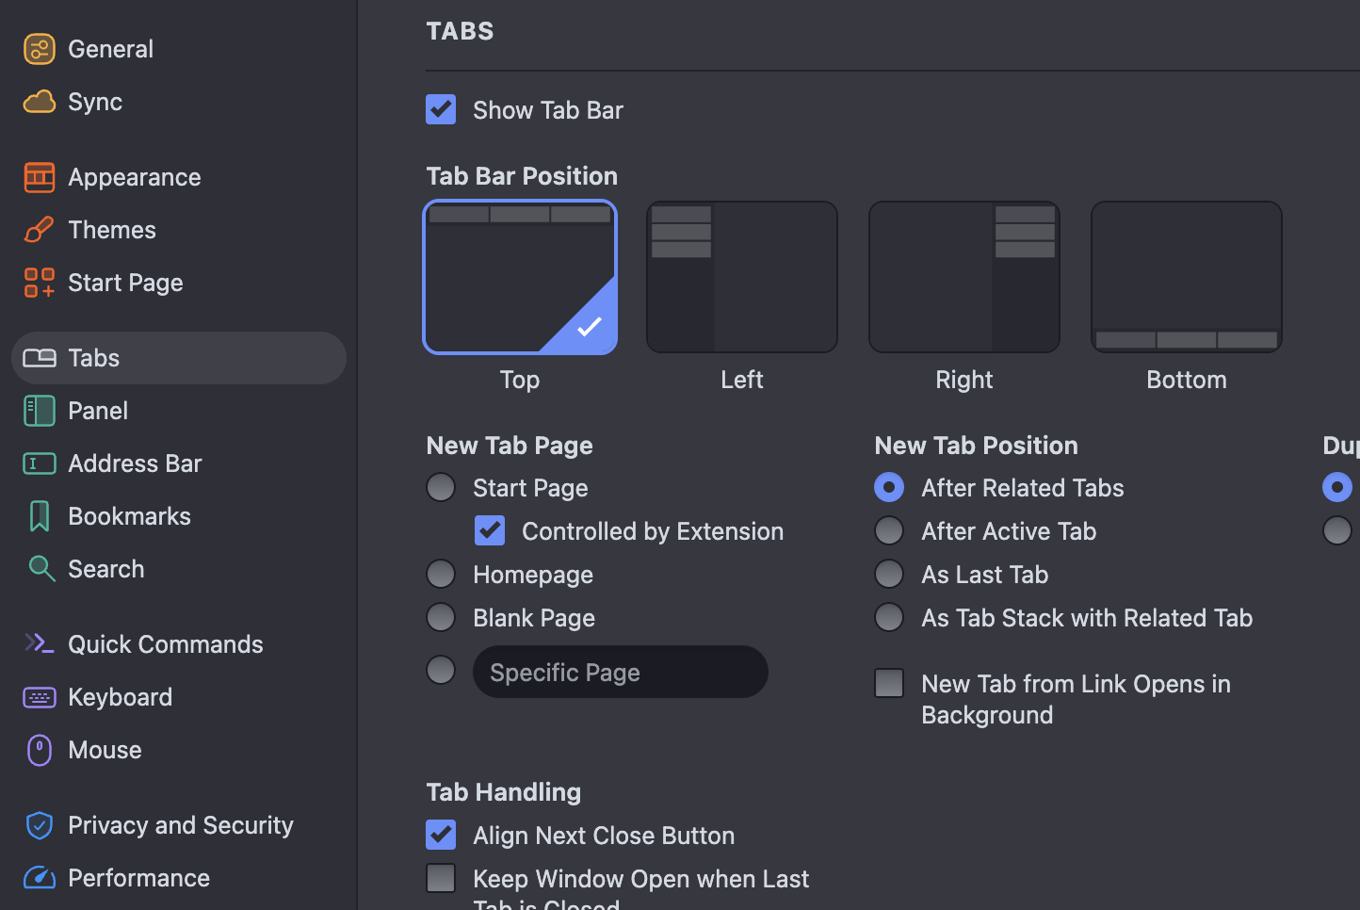Select Top tab bar position thumbnail
The image size is (1360, 910).
click(x=520, y=277)
